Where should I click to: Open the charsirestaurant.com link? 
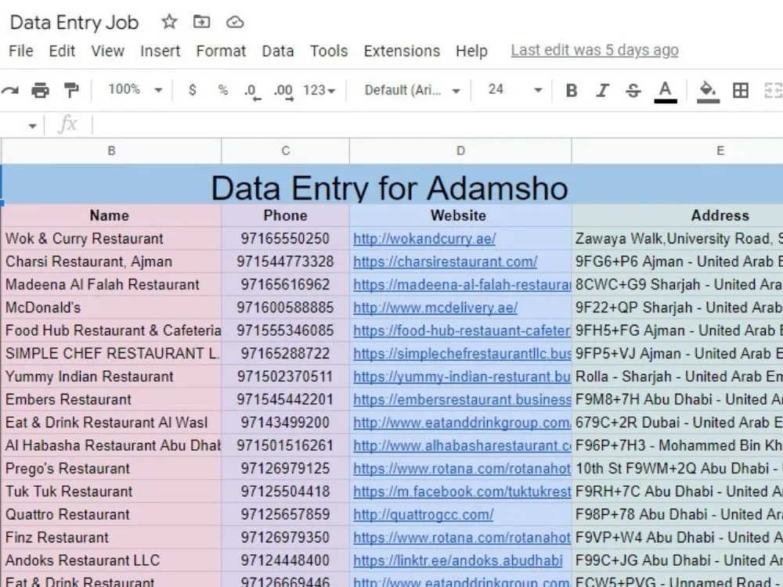[445, 261]
